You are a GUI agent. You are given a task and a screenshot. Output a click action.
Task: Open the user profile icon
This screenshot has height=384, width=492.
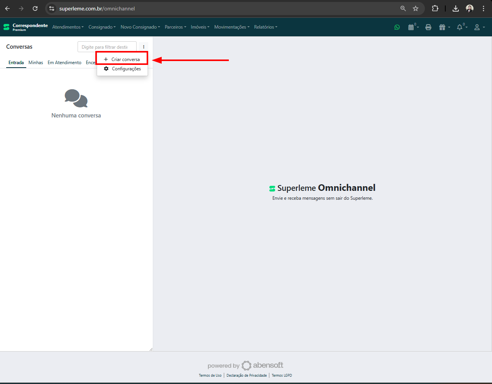point(477,27)
